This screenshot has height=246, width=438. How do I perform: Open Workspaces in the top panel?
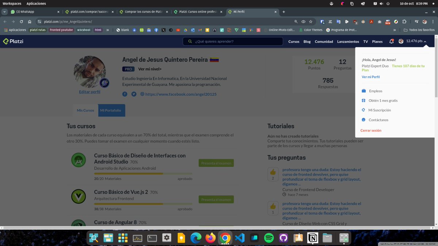pyautogui.click(x=12, y=3)
